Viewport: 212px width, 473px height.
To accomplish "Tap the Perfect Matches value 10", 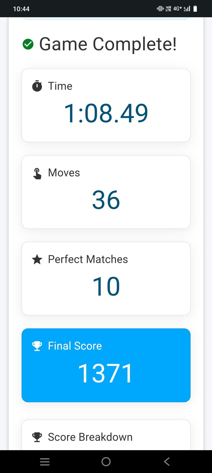I will click(106, 286).
